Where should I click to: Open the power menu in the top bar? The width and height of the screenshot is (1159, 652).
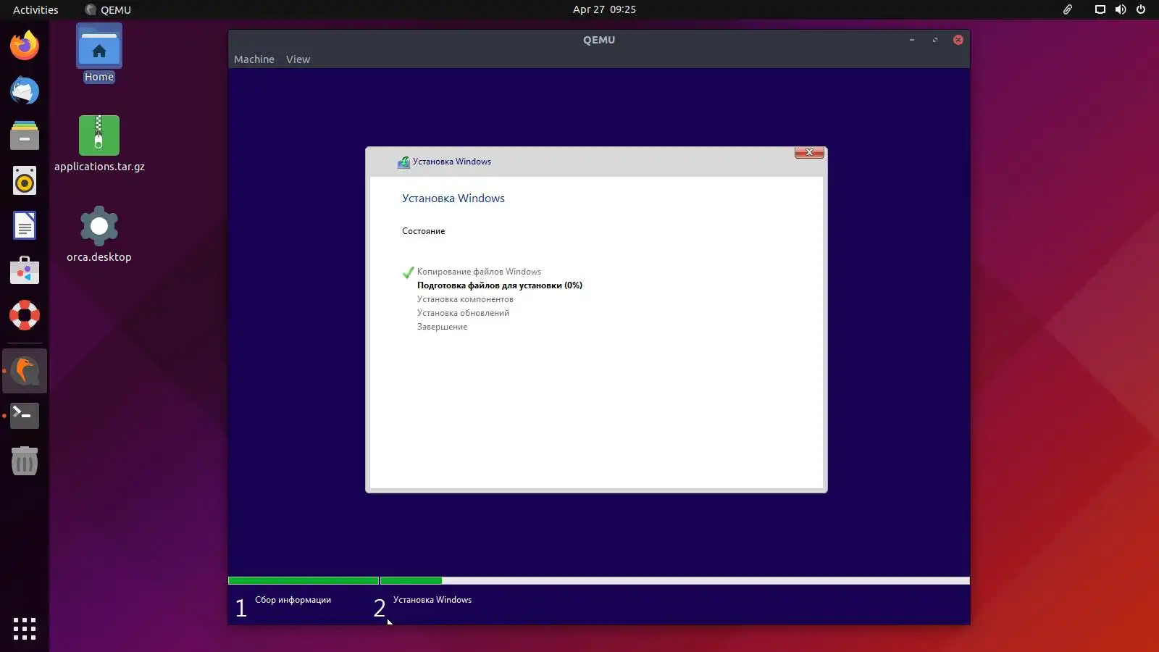[x=1141, y=9]
